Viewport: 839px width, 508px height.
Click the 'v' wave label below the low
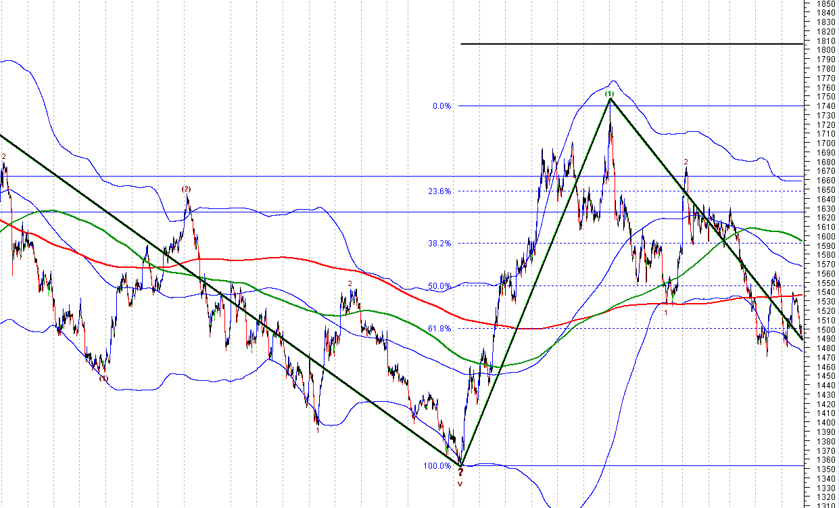tap(460, 483)
